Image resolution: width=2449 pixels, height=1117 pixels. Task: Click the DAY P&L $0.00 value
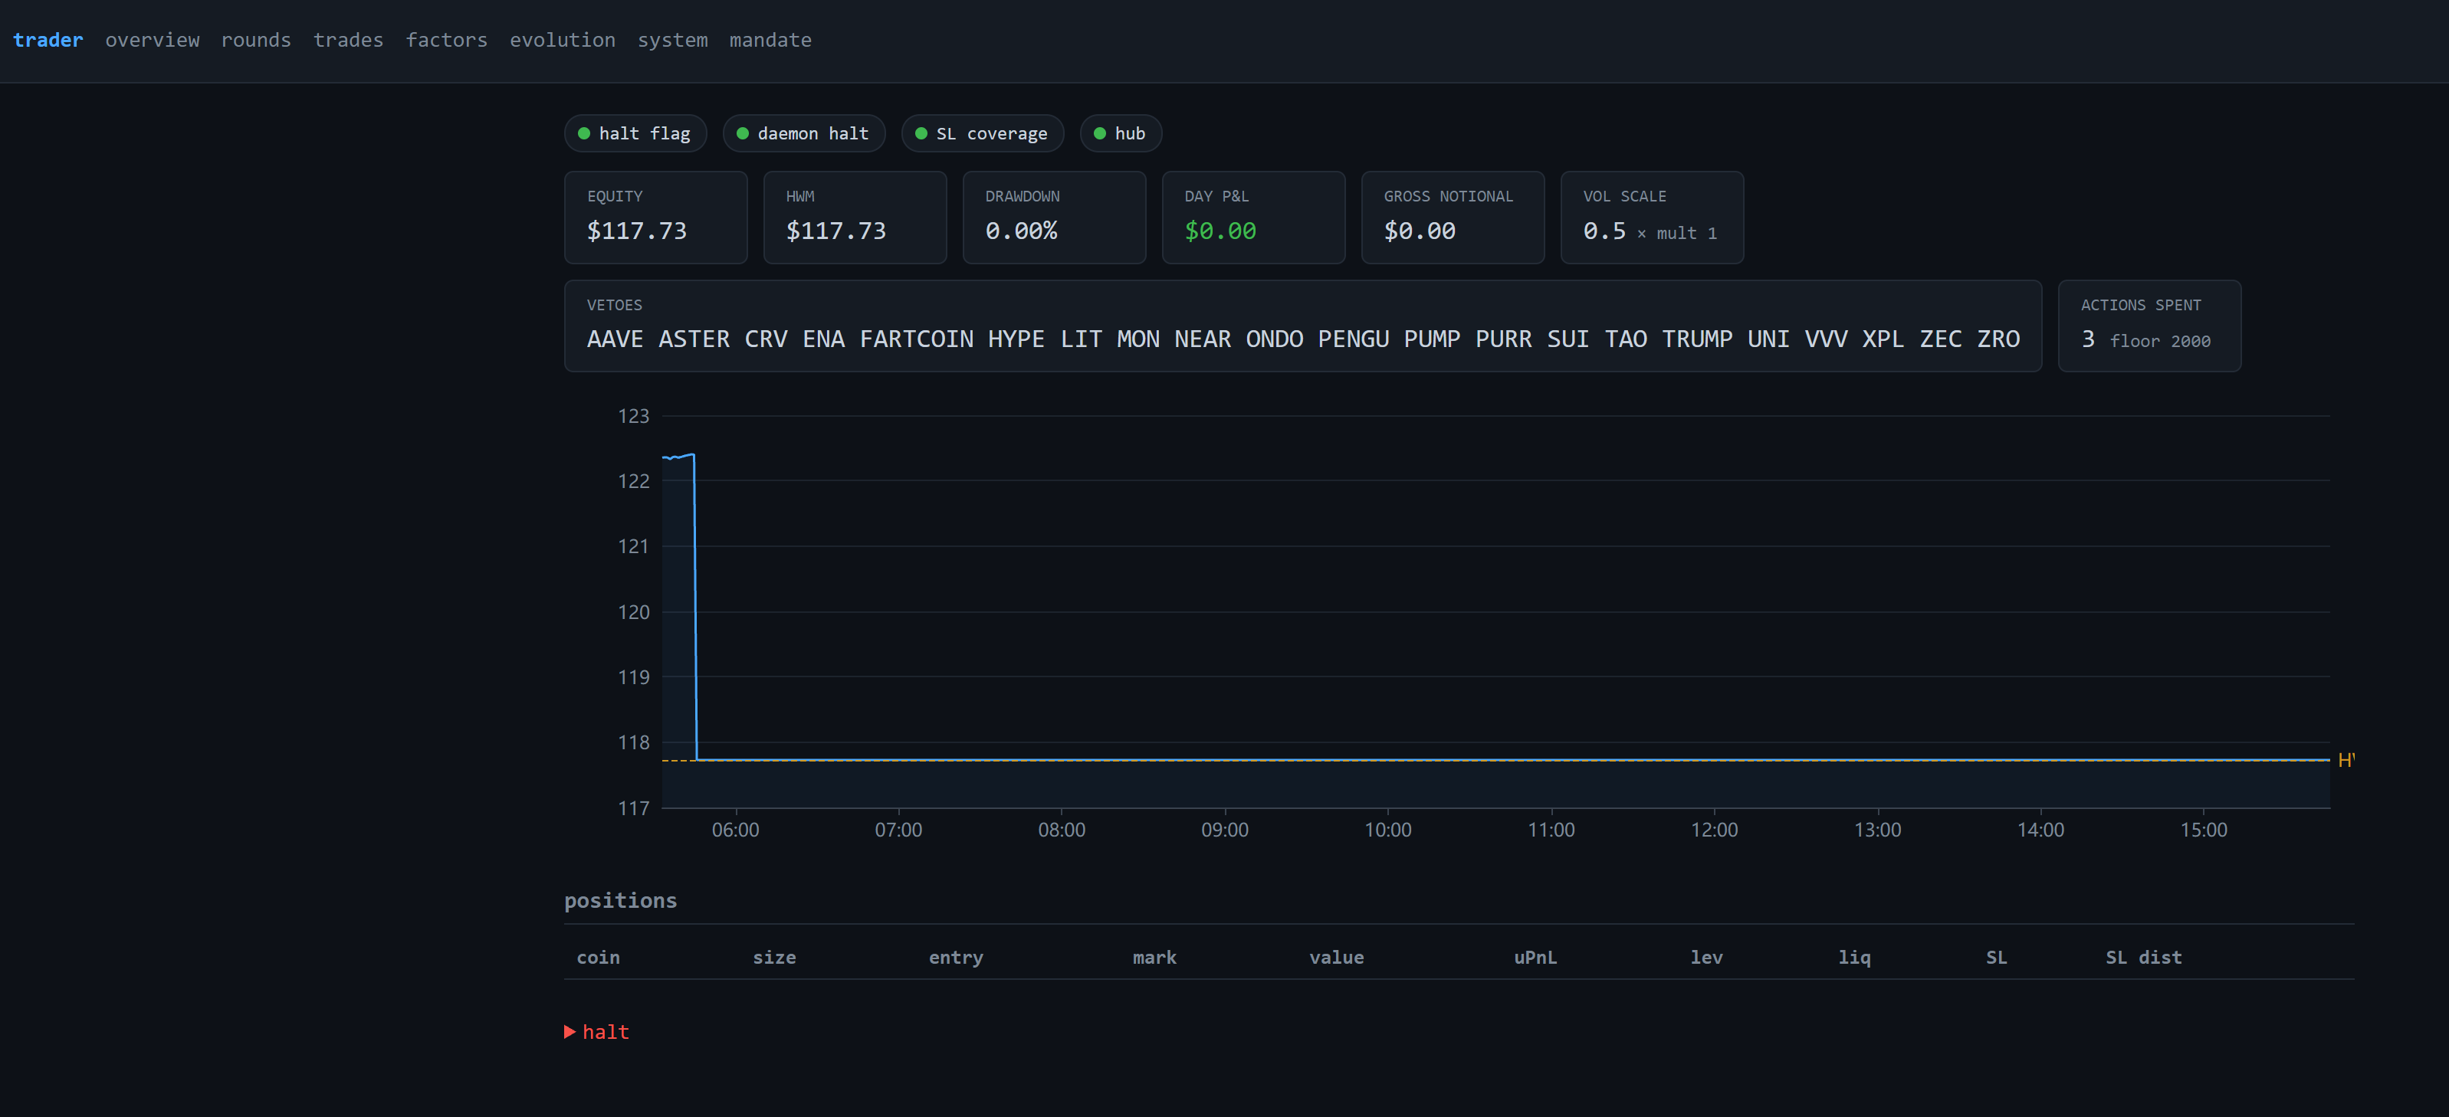(1220, 231)
